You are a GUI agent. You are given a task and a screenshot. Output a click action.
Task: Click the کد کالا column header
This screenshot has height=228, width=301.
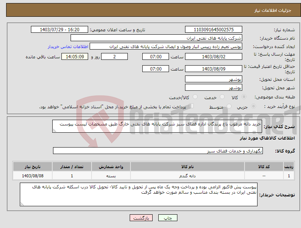pyautogui.click(x=264, y=167)
